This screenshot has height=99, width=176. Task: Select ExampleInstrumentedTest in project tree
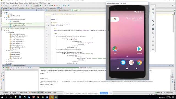pyautogui.click(x=18, y=25)
